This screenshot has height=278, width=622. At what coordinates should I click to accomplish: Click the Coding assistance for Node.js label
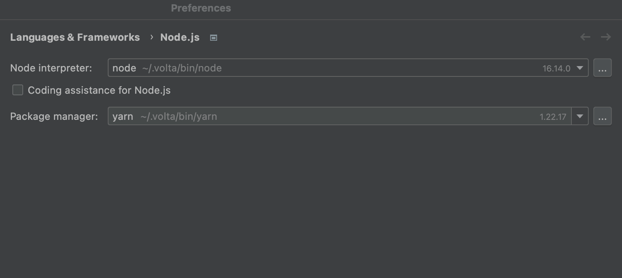[99, 90]
